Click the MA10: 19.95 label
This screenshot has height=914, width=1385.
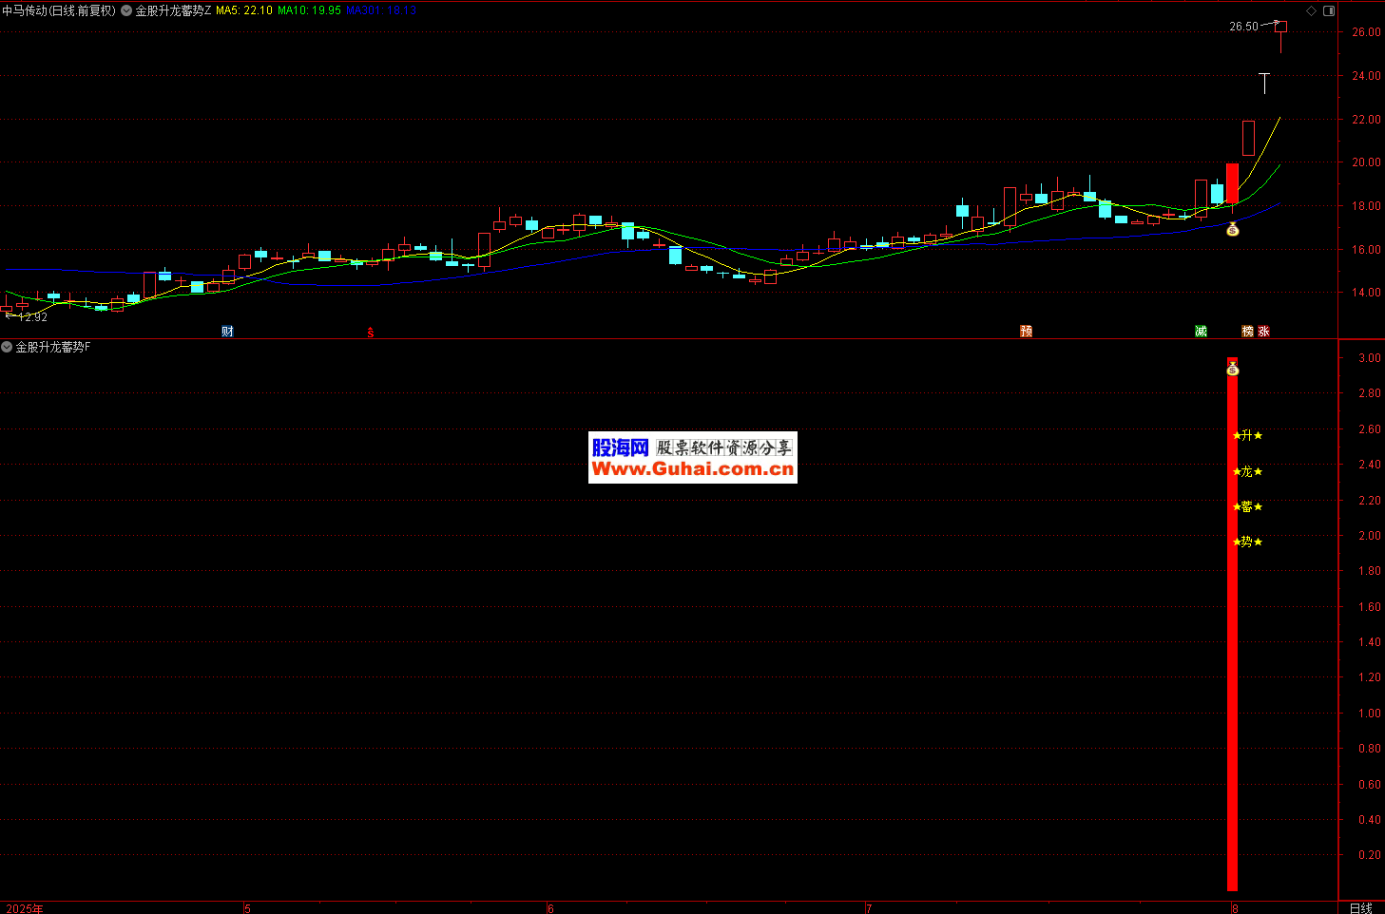[309, 10]
